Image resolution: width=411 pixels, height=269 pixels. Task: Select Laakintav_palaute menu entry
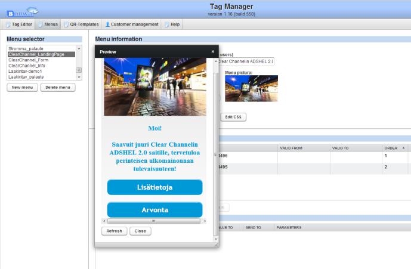coord(41,77)
